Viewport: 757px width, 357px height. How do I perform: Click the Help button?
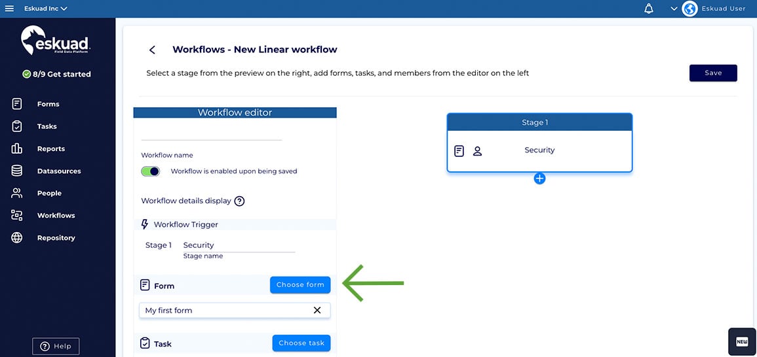coord(56,346)
